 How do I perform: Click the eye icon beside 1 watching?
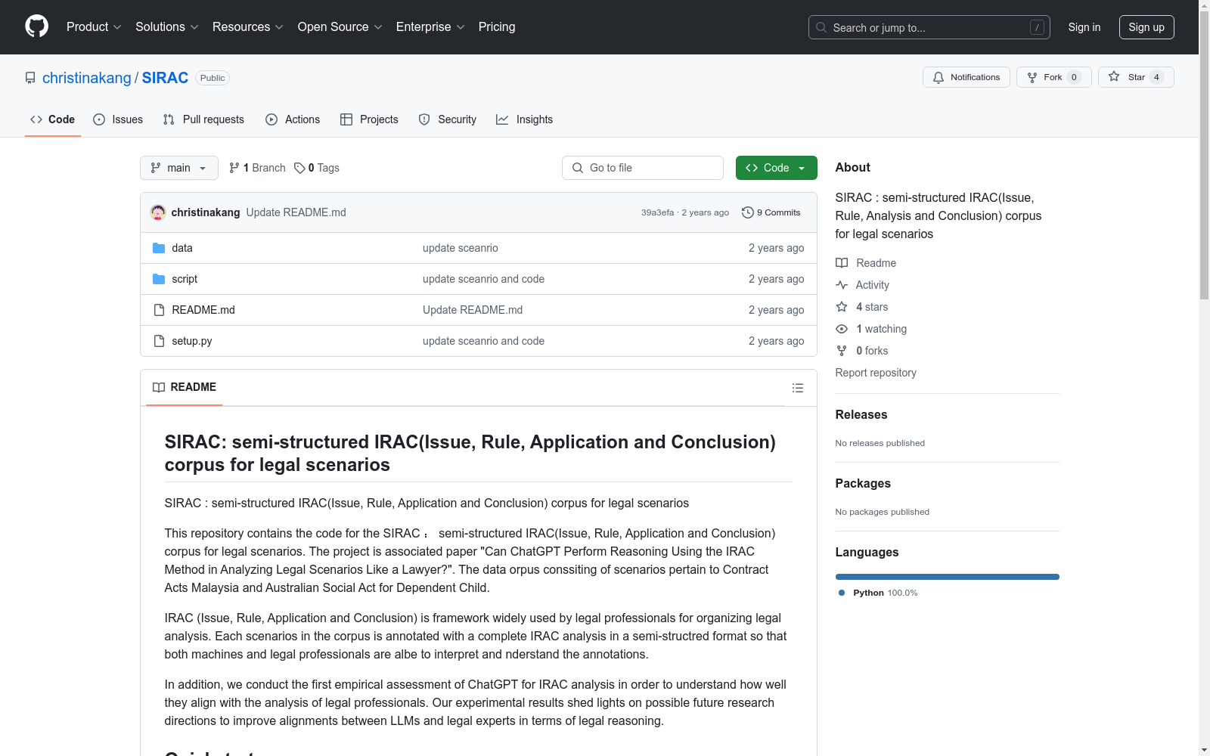click(x=842, y=329)
